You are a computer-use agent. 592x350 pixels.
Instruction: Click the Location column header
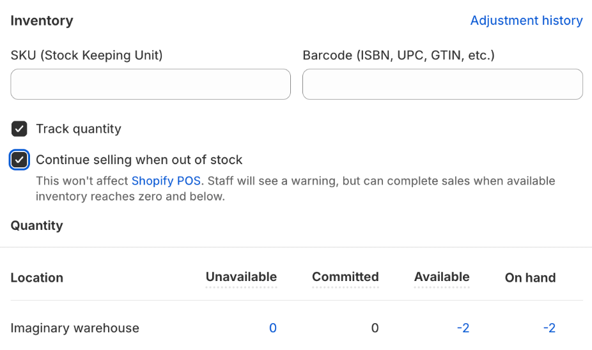tap(37, 278)
